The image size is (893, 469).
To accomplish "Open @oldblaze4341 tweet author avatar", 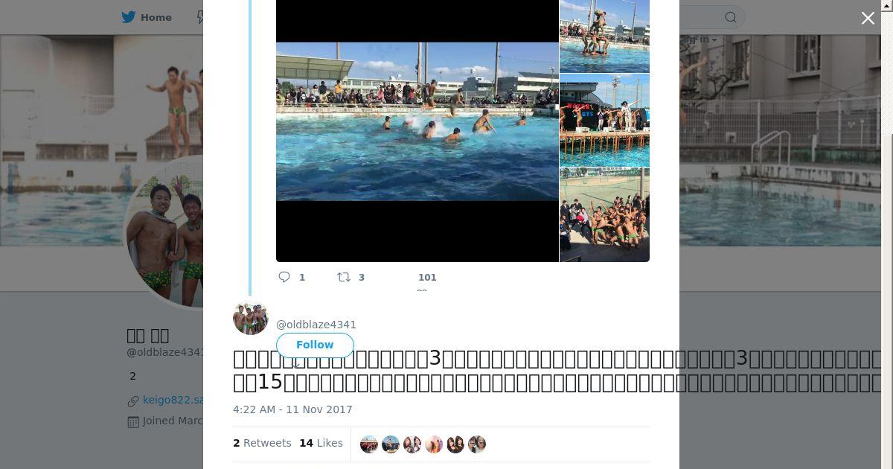I will (251, 318).
